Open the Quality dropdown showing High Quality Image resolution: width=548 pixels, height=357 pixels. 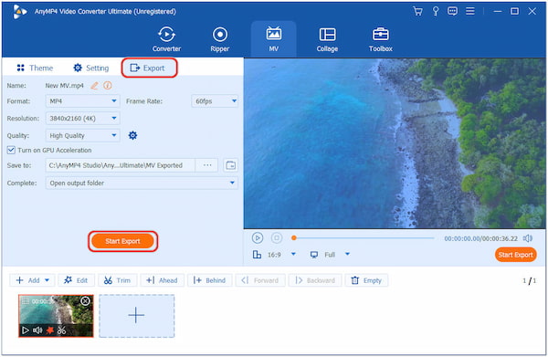(x=82, y=135)
